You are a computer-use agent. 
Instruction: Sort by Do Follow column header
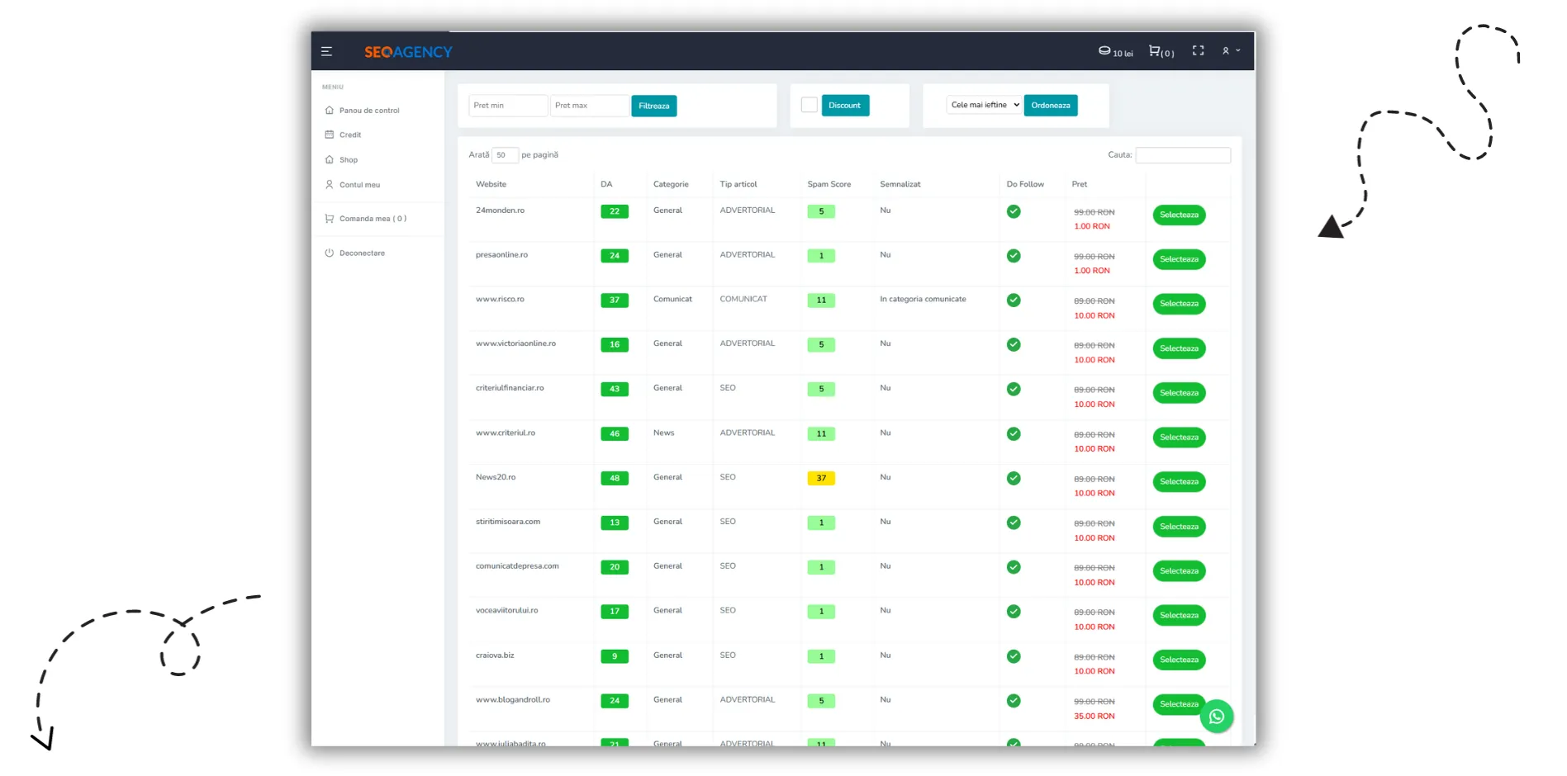1025,184
